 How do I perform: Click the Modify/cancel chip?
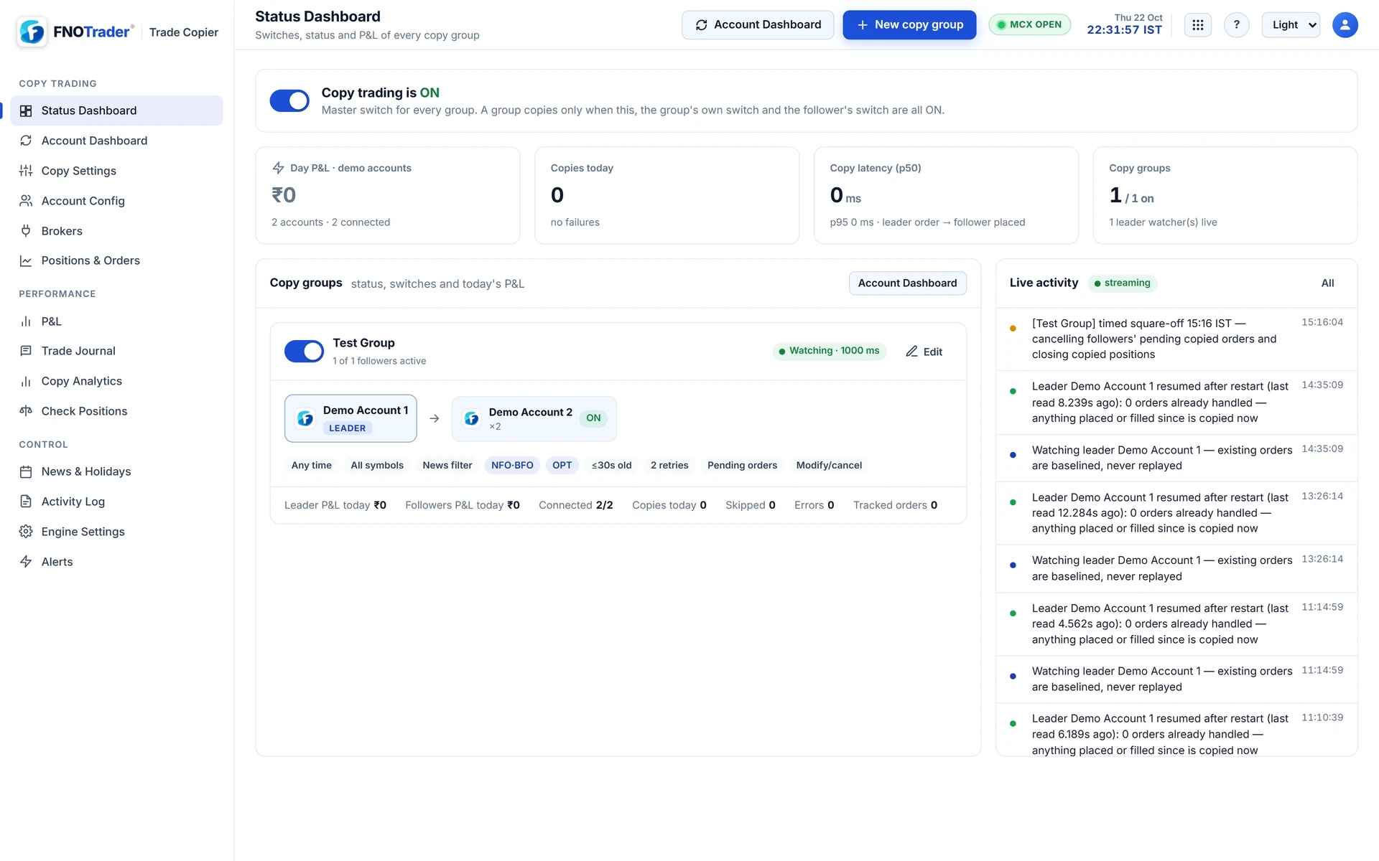point(829,466)
